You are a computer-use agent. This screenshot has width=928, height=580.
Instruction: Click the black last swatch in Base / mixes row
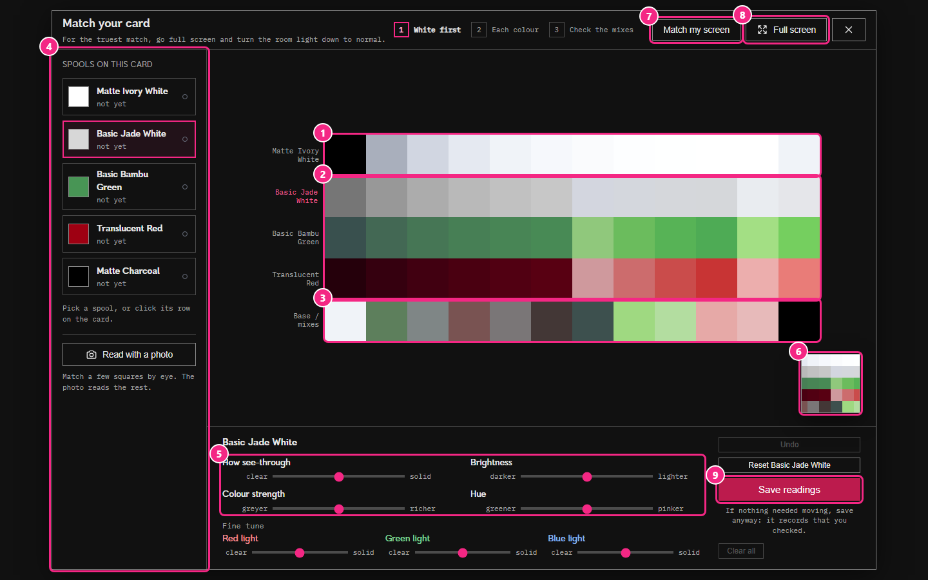pyautogui.click(x=799, y=320)
